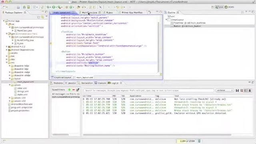Image resolution: width=256 pixels, height=144 pixels.
Task: Select styles.xml in values folder
Action: (22, 94)
